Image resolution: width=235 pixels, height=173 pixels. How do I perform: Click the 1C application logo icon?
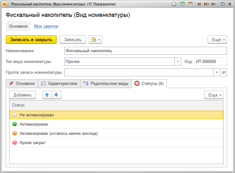tap(4, 4)
